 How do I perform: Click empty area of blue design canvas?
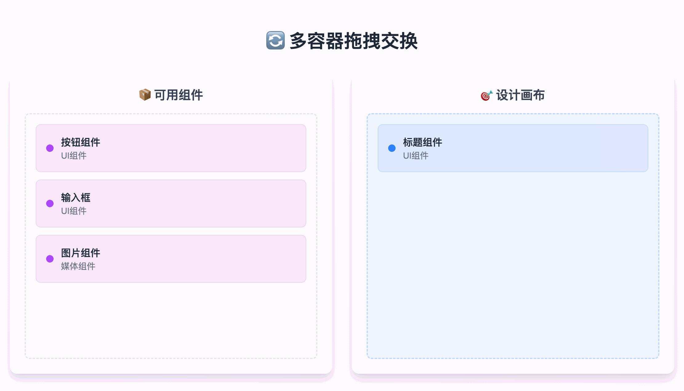point(513,264)
